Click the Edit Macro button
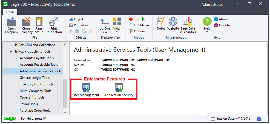The width and height of the screenshot is (270, 124). [139, 25]
